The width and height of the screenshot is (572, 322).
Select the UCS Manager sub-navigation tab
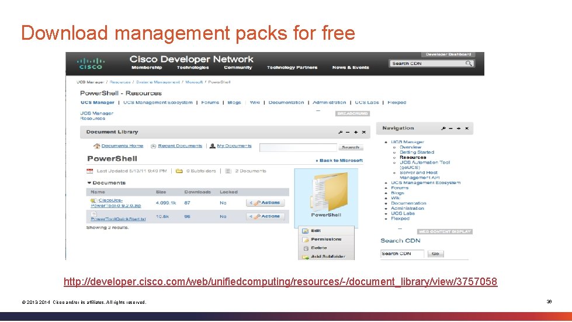click(98, 102)
